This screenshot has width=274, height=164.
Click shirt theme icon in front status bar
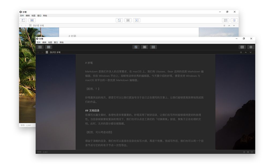(x=252, y=152)
